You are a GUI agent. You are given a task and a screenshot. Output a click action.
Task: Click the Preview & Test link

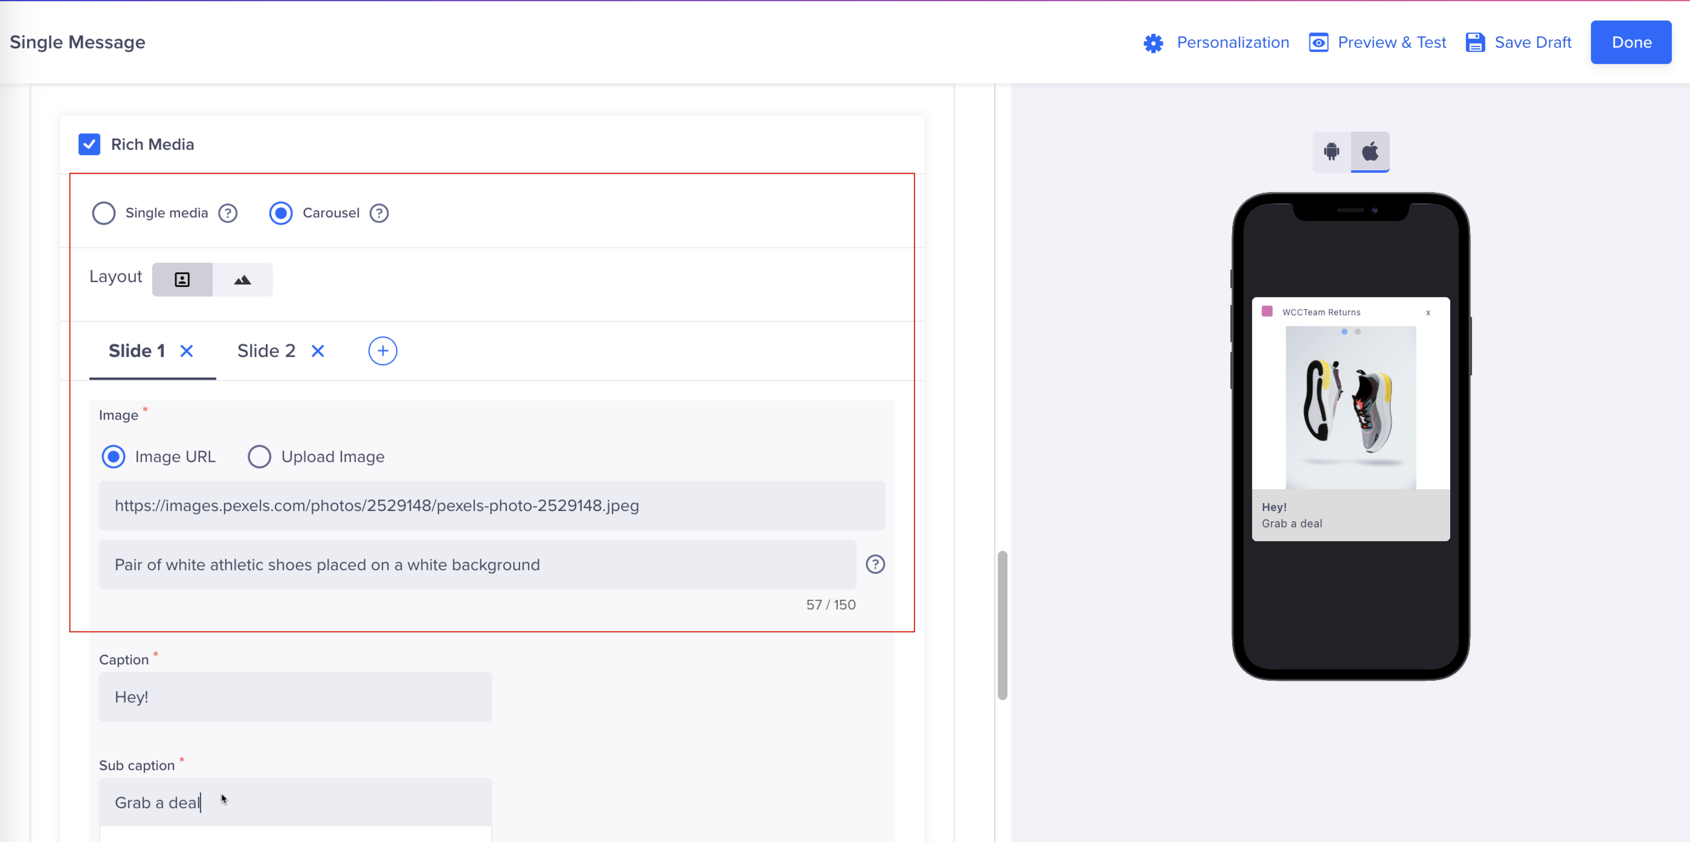click(1392, 43)
